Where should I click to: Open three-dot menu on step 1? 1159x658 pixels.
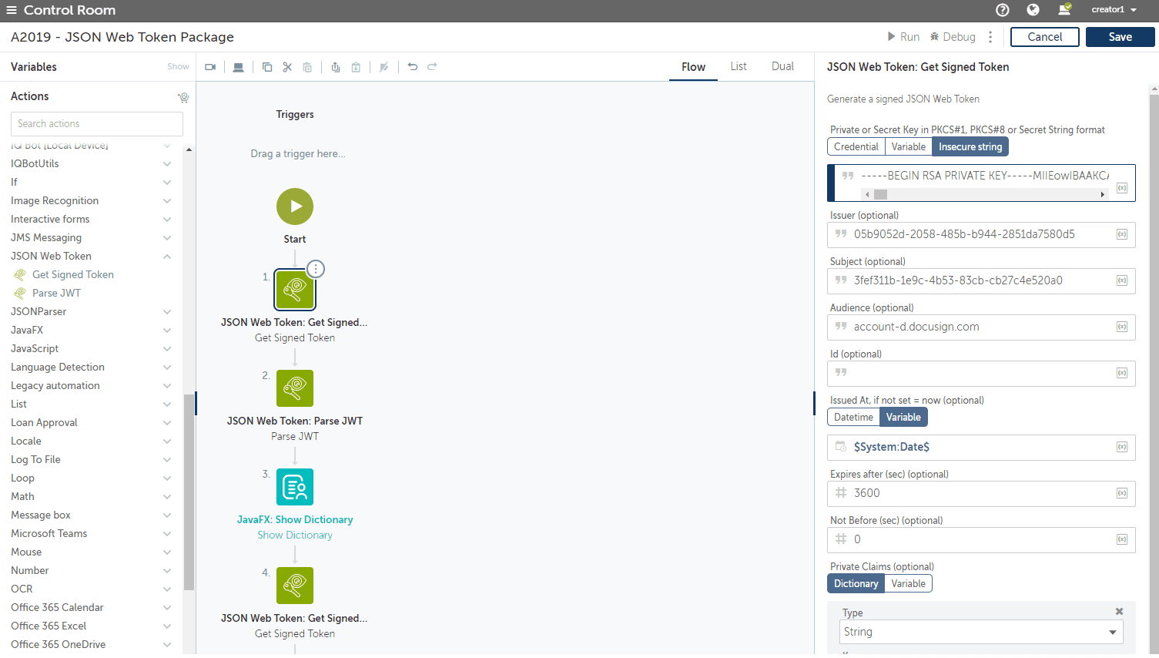[x=316, y=269]
